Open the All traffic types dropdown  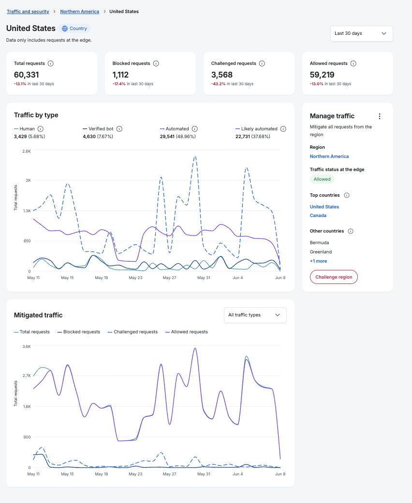click(255, 315)
